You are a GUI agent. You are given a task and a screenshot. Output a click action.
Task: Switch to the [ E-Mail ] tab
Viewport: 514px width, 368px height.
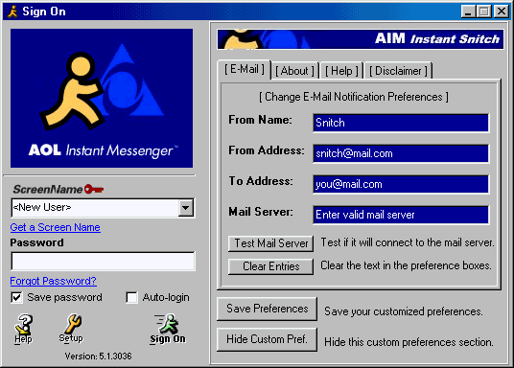pos(245,69)
